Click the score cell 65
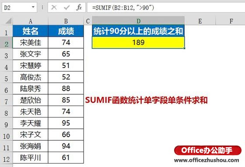 pyautogui.click(x=66, y=54)
